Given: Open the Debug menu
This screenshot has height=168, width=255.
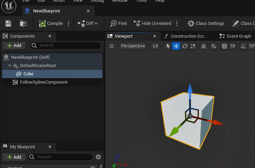Looking at the screenshot, I should 98,1.
